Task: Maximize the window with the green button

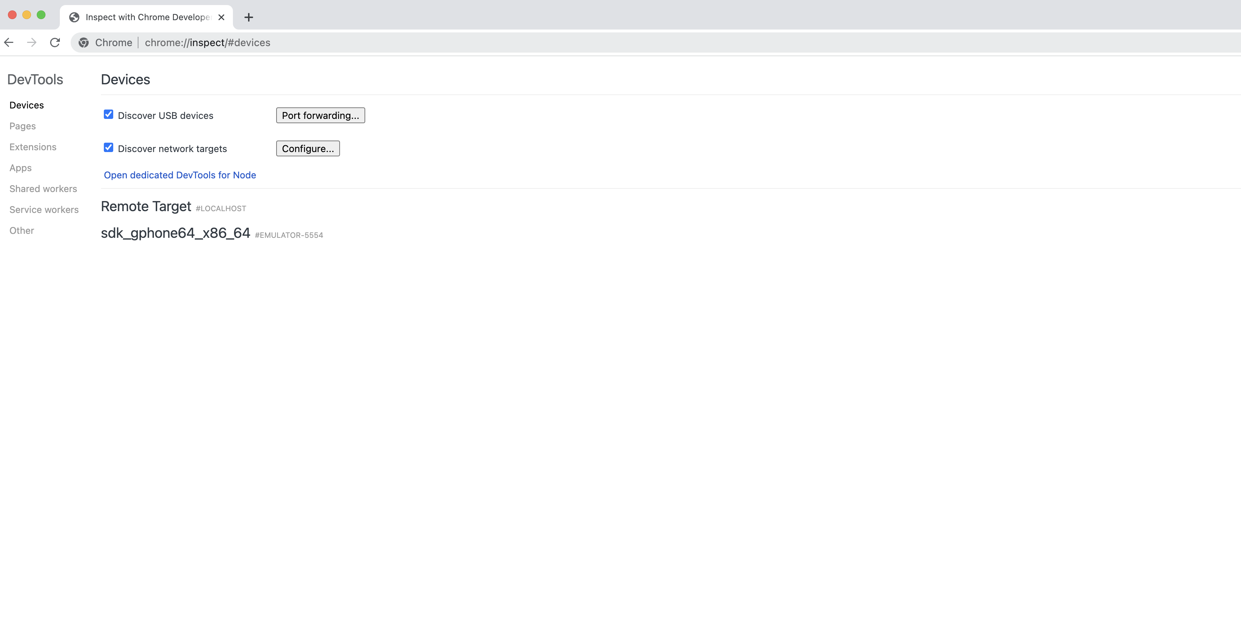Action: pyautogui.click(x=41, y=15)
